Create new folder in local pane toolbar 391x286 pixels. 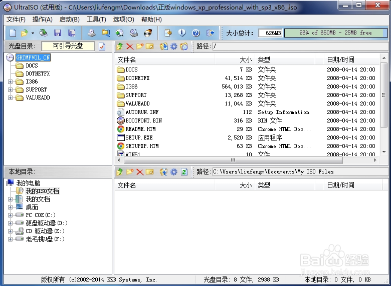tap(130, 172)
